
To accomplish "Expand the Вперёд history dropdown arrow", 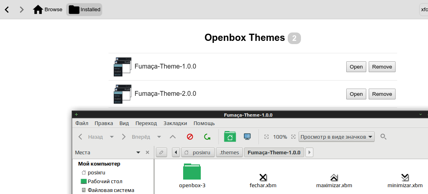I will tap(159, 137).
